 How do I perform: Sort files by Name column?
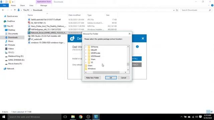click(x=30, y=15)
